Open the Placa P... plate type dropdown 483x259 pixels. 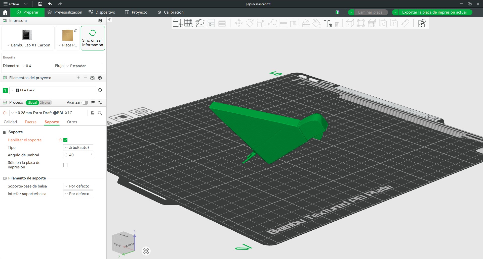[67, 45]
